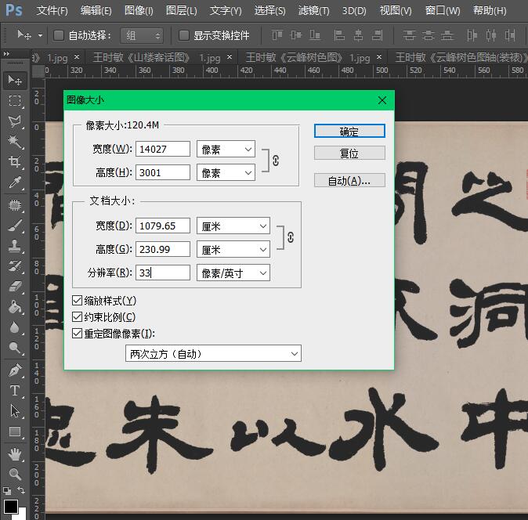Toggle document size constrain link icon
Screen dimensions: 528x520
tap(291, 237)
